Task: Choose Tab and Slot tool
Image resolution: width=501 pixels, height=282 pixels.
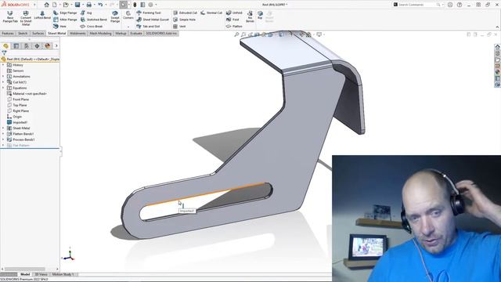Action: click(x=148, y=26)
